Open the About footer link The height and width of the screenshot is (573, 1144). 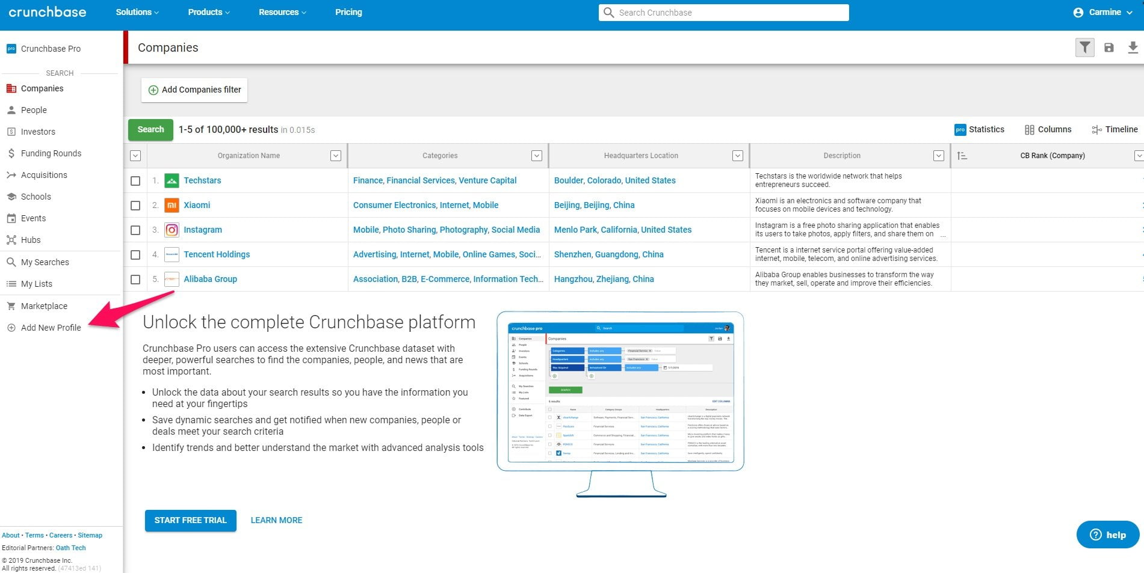click(11, 535)
